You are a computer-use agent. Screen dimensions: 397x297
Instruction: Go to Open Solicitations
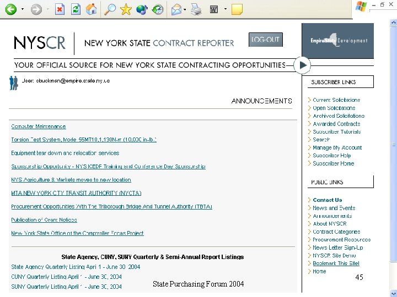334,108
